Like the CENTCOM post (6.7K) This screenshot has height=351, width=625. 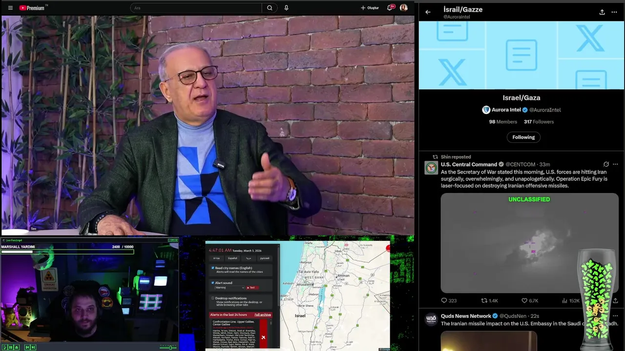tap(529, 301)
